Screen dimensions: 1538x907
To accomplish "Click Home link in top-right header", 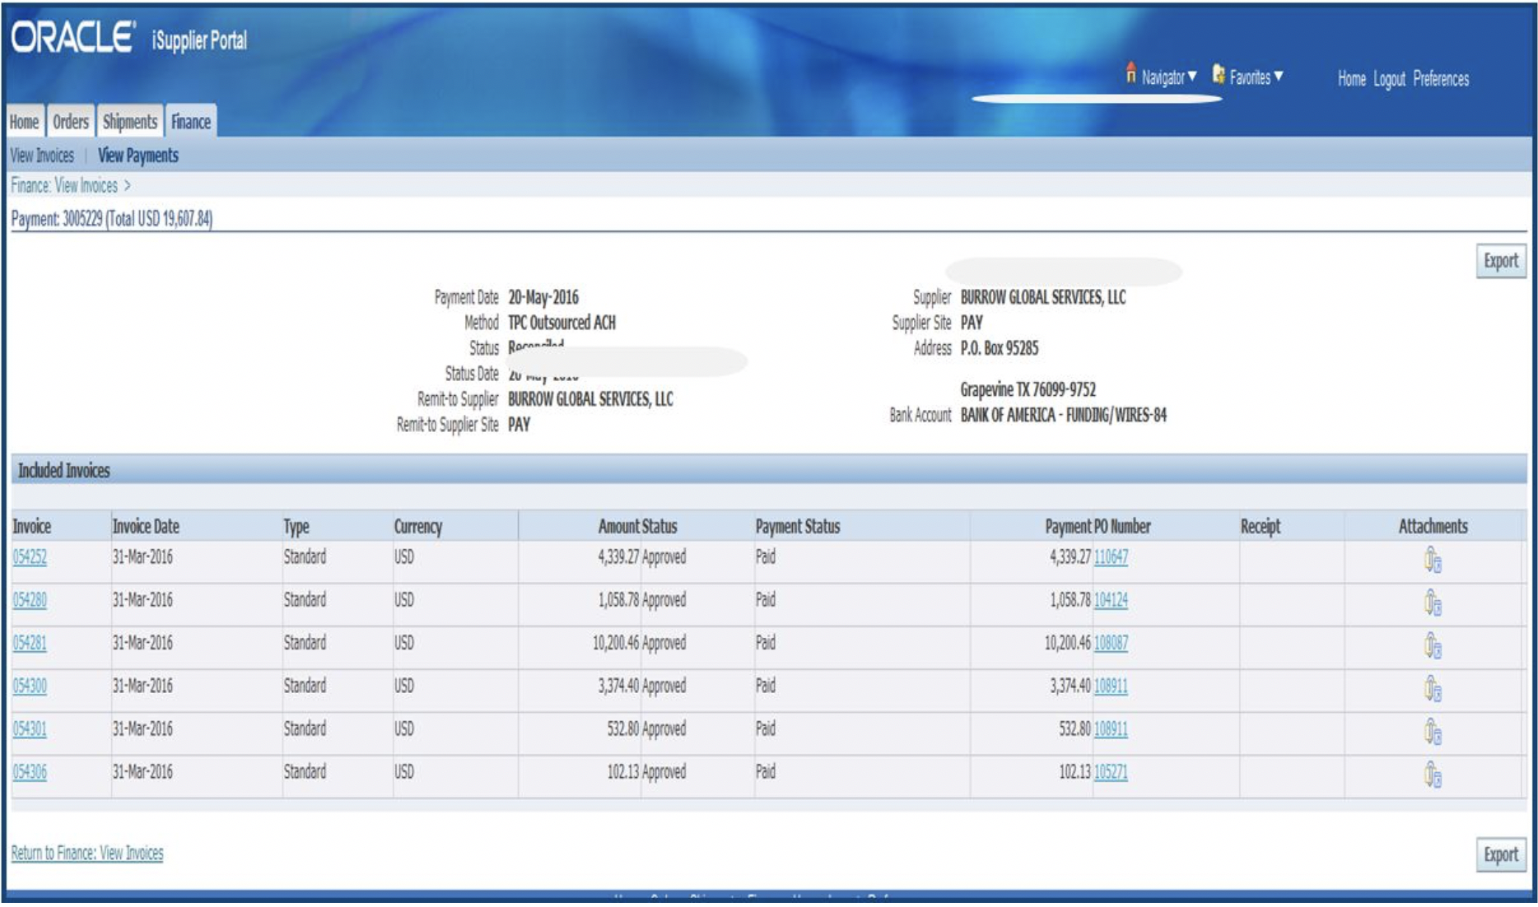I will [1352, 79].
